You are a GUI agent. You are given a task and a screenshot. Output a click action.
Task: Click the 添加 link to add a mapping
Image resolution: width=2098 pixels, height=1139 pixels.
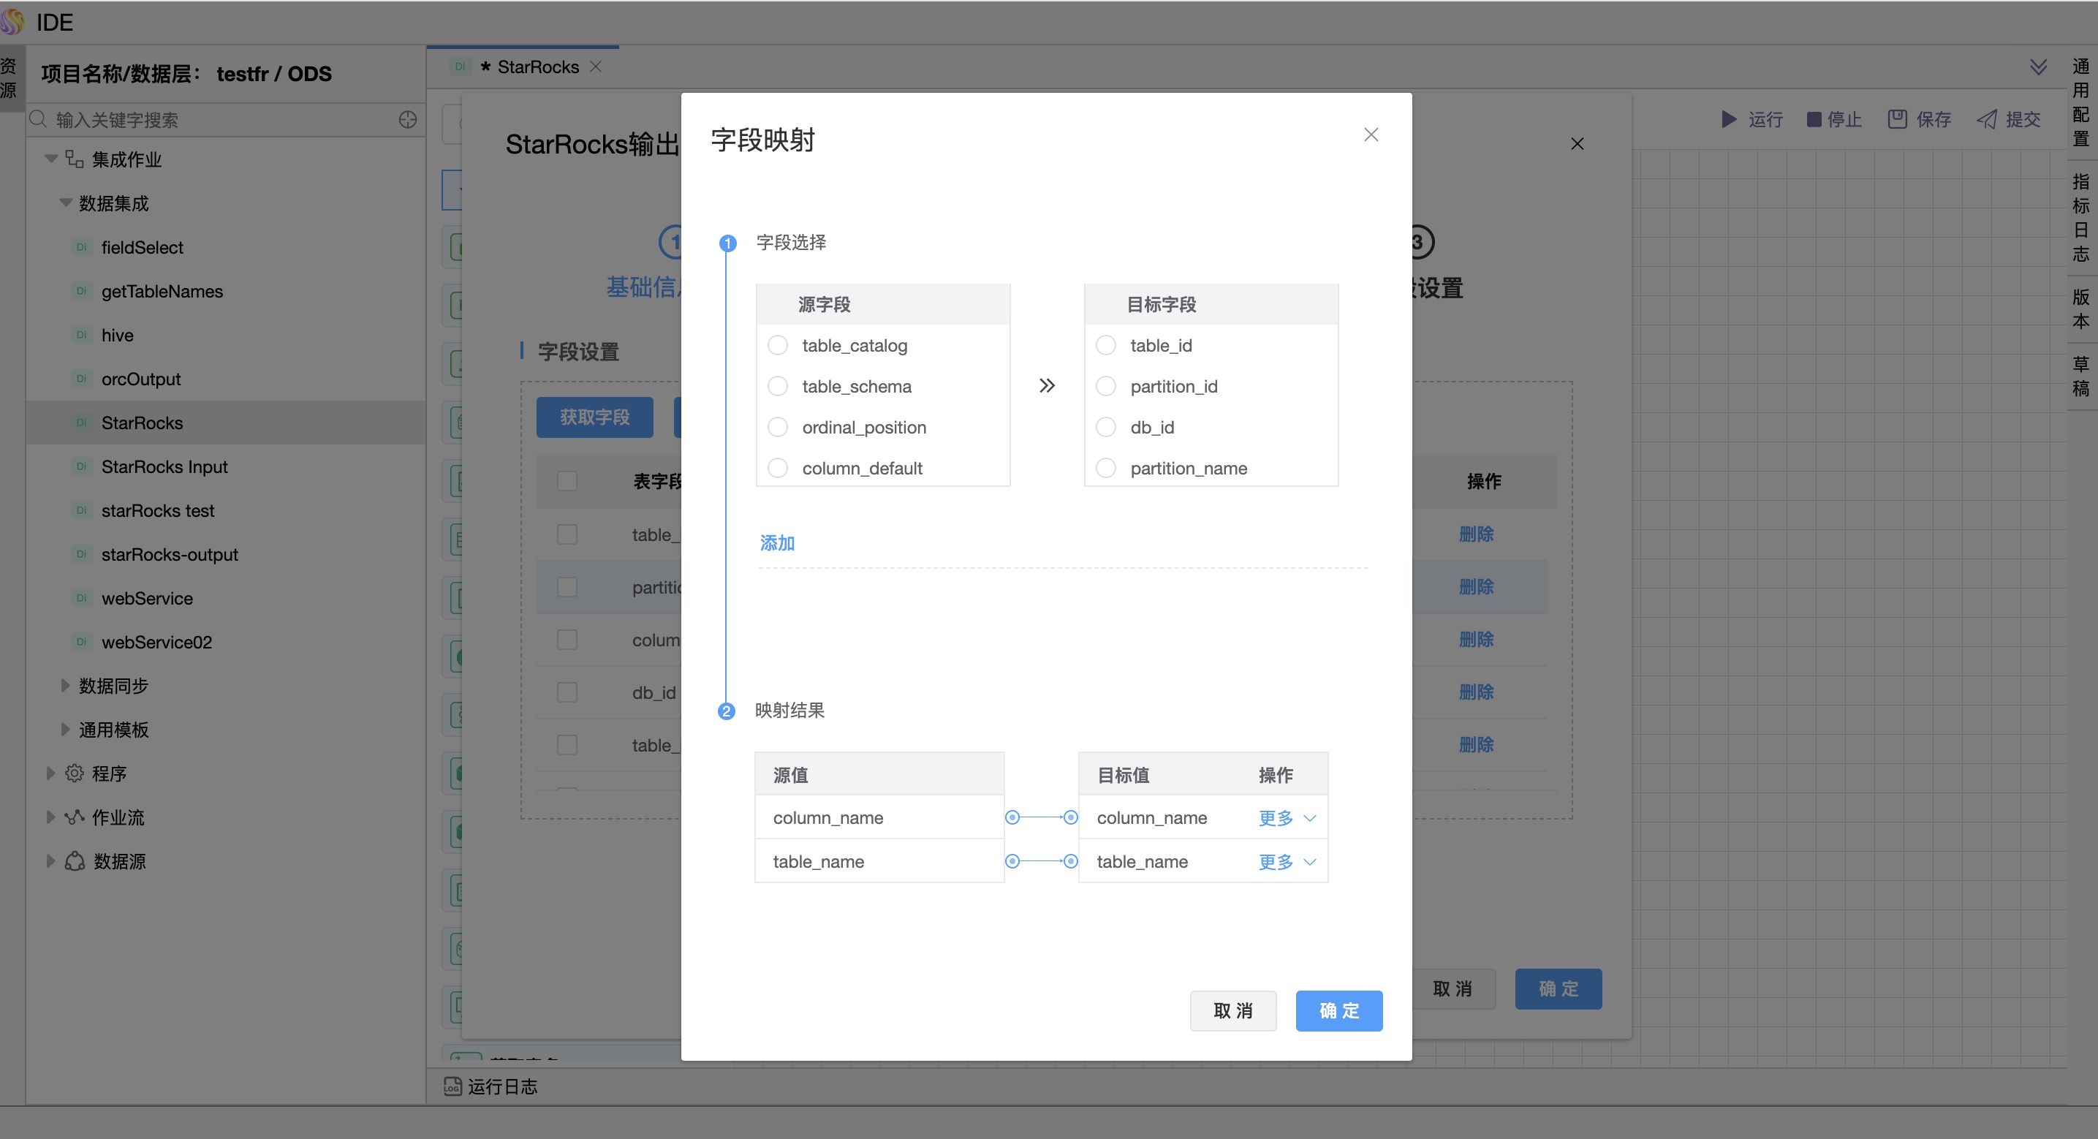[x=776, y=542]
